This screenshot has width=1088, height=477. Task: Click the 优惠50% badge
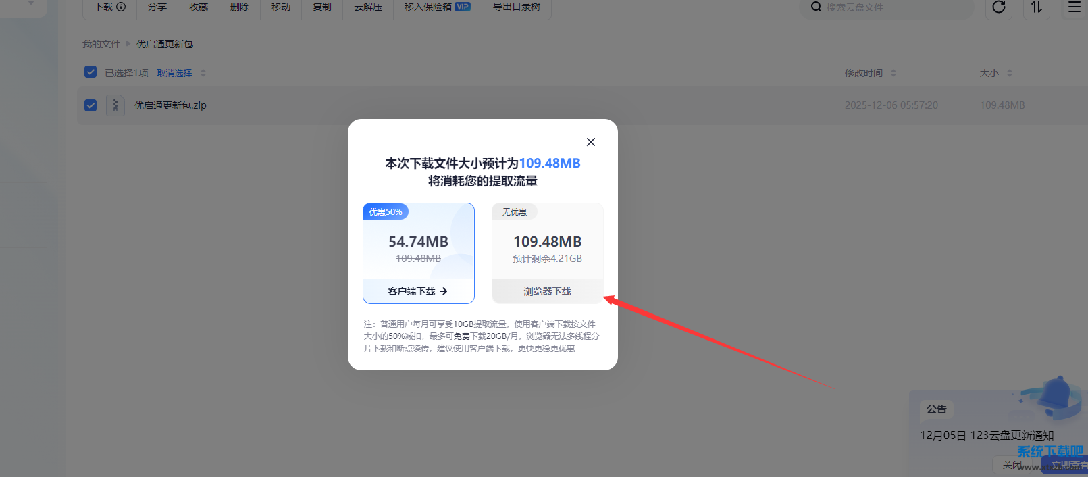point(386,211)
